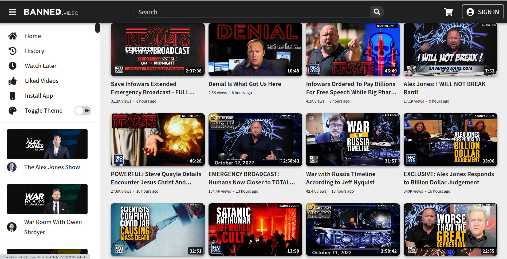Viewport: 507px width, 259px height.
Task: Click '31.2K views' text
Action: 121,101
